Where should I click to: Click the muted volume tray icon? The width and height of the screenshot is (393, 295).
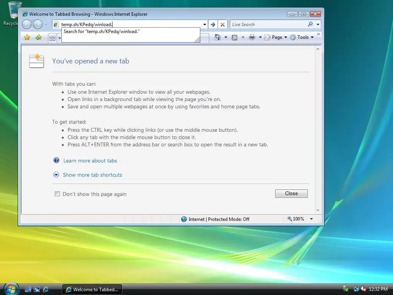click(364, 289)
